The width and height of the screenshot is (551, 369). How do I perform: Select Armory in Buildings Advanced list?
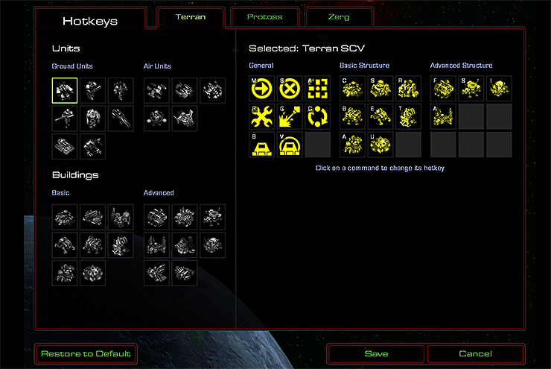point(156,245)
